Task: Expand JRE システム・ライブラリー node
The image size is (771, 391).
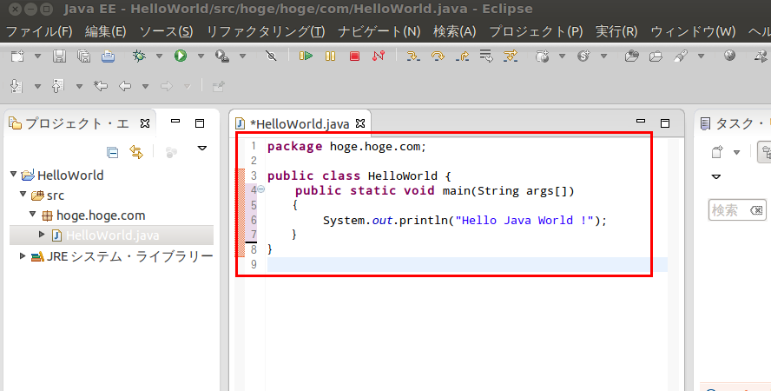Action: [23, 255]
